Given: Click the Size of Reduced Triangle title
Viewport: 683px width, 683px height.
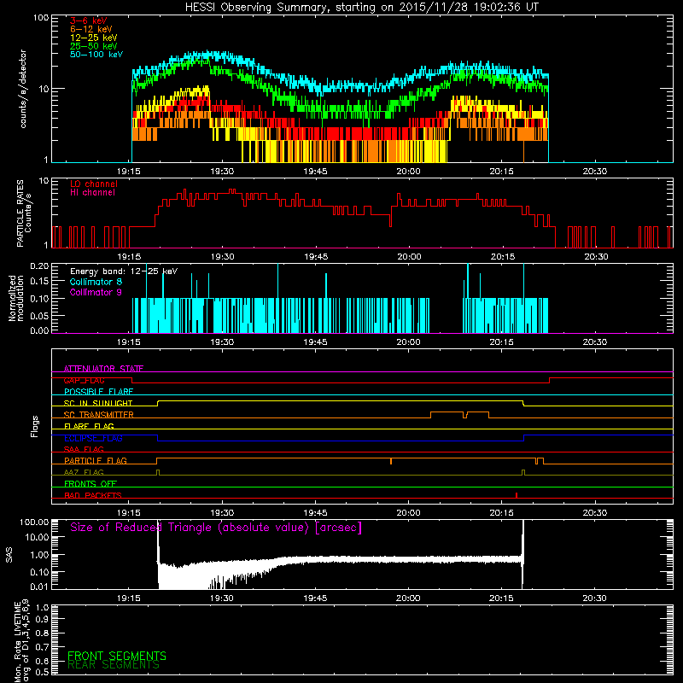Looking at the screenshot, I should (216, 528).
